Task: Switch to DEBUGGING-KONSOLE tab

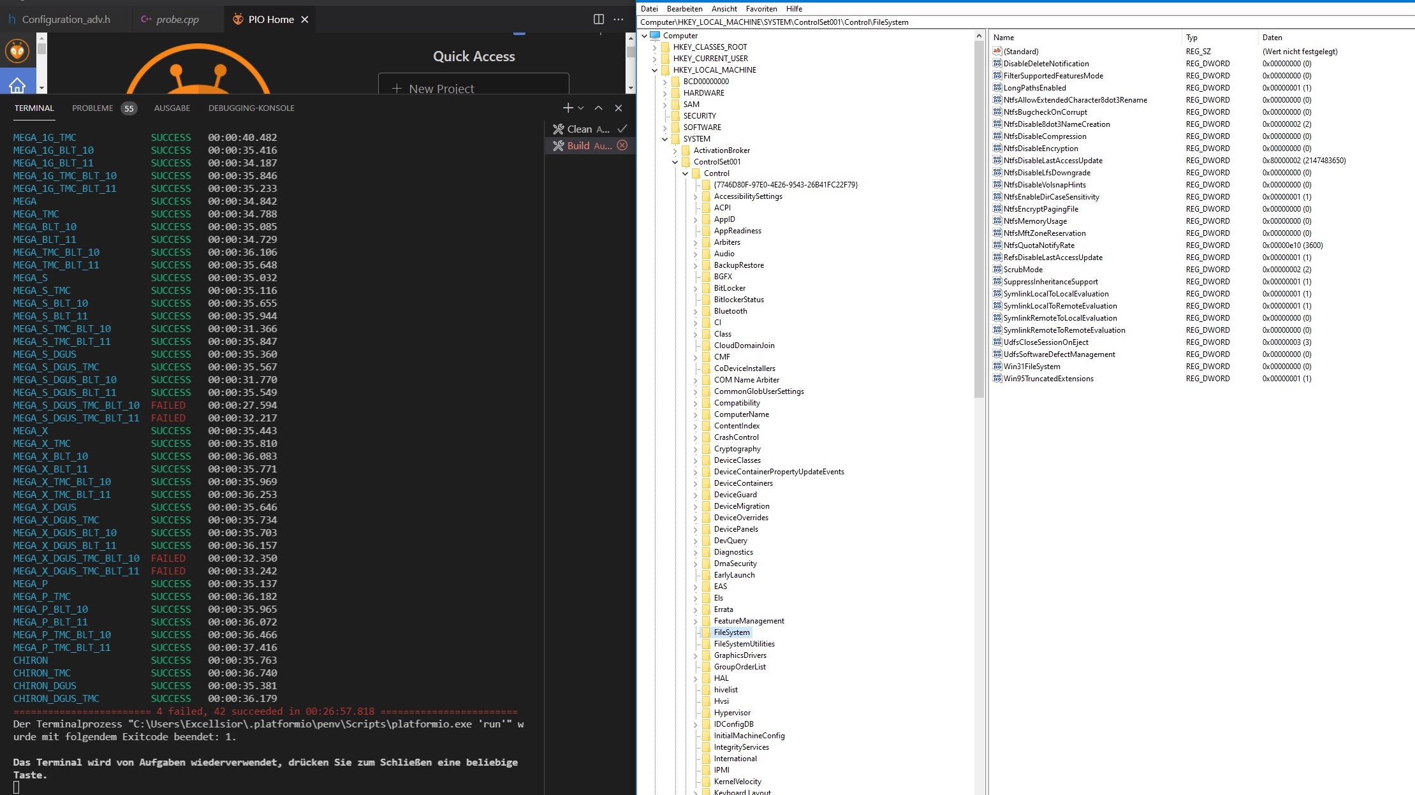Action: click(251, 108)
